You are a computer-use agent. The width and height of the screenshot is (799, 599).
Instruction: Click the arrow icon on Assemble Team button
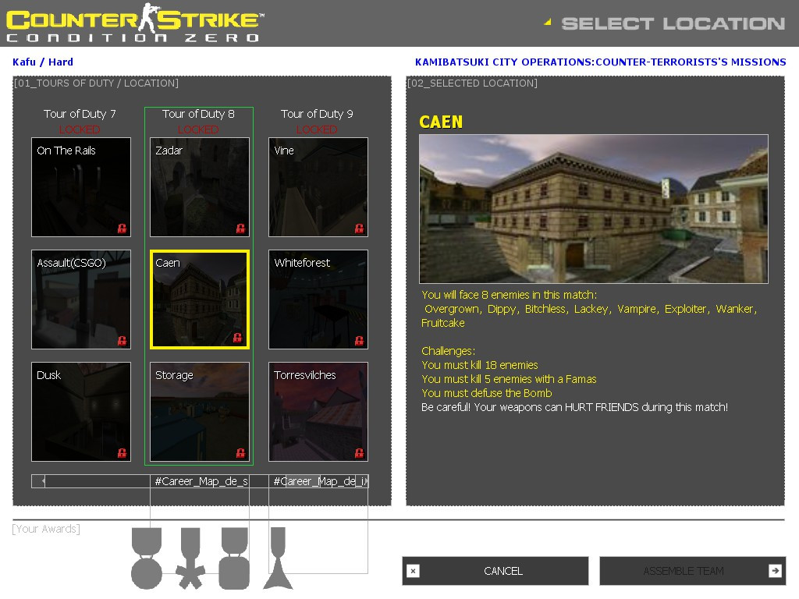775,571
